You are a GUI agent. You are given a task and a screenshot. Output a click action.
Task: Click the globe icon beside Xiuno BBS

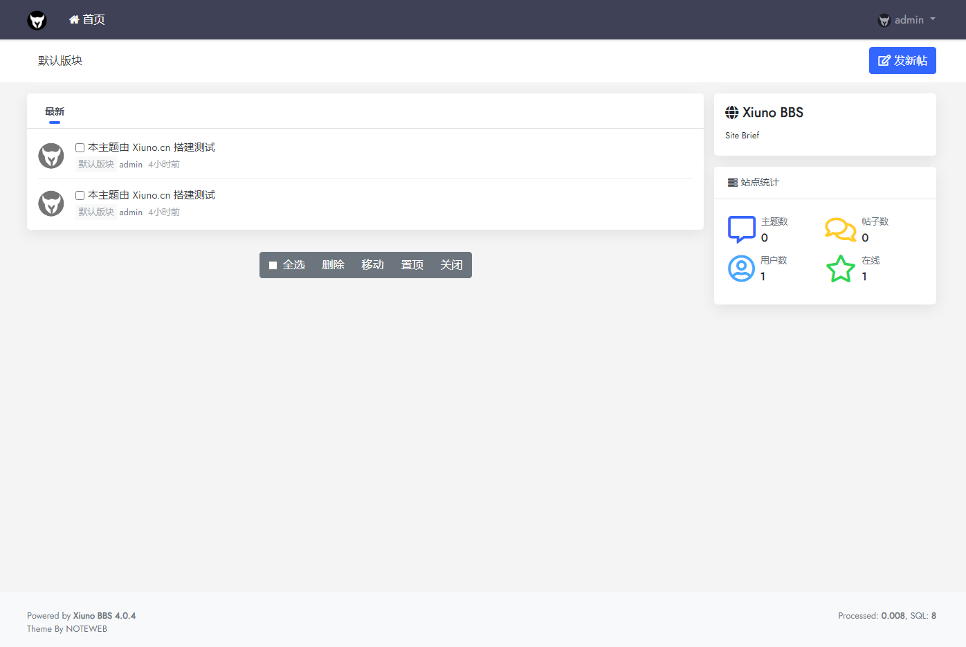point(731,113)
